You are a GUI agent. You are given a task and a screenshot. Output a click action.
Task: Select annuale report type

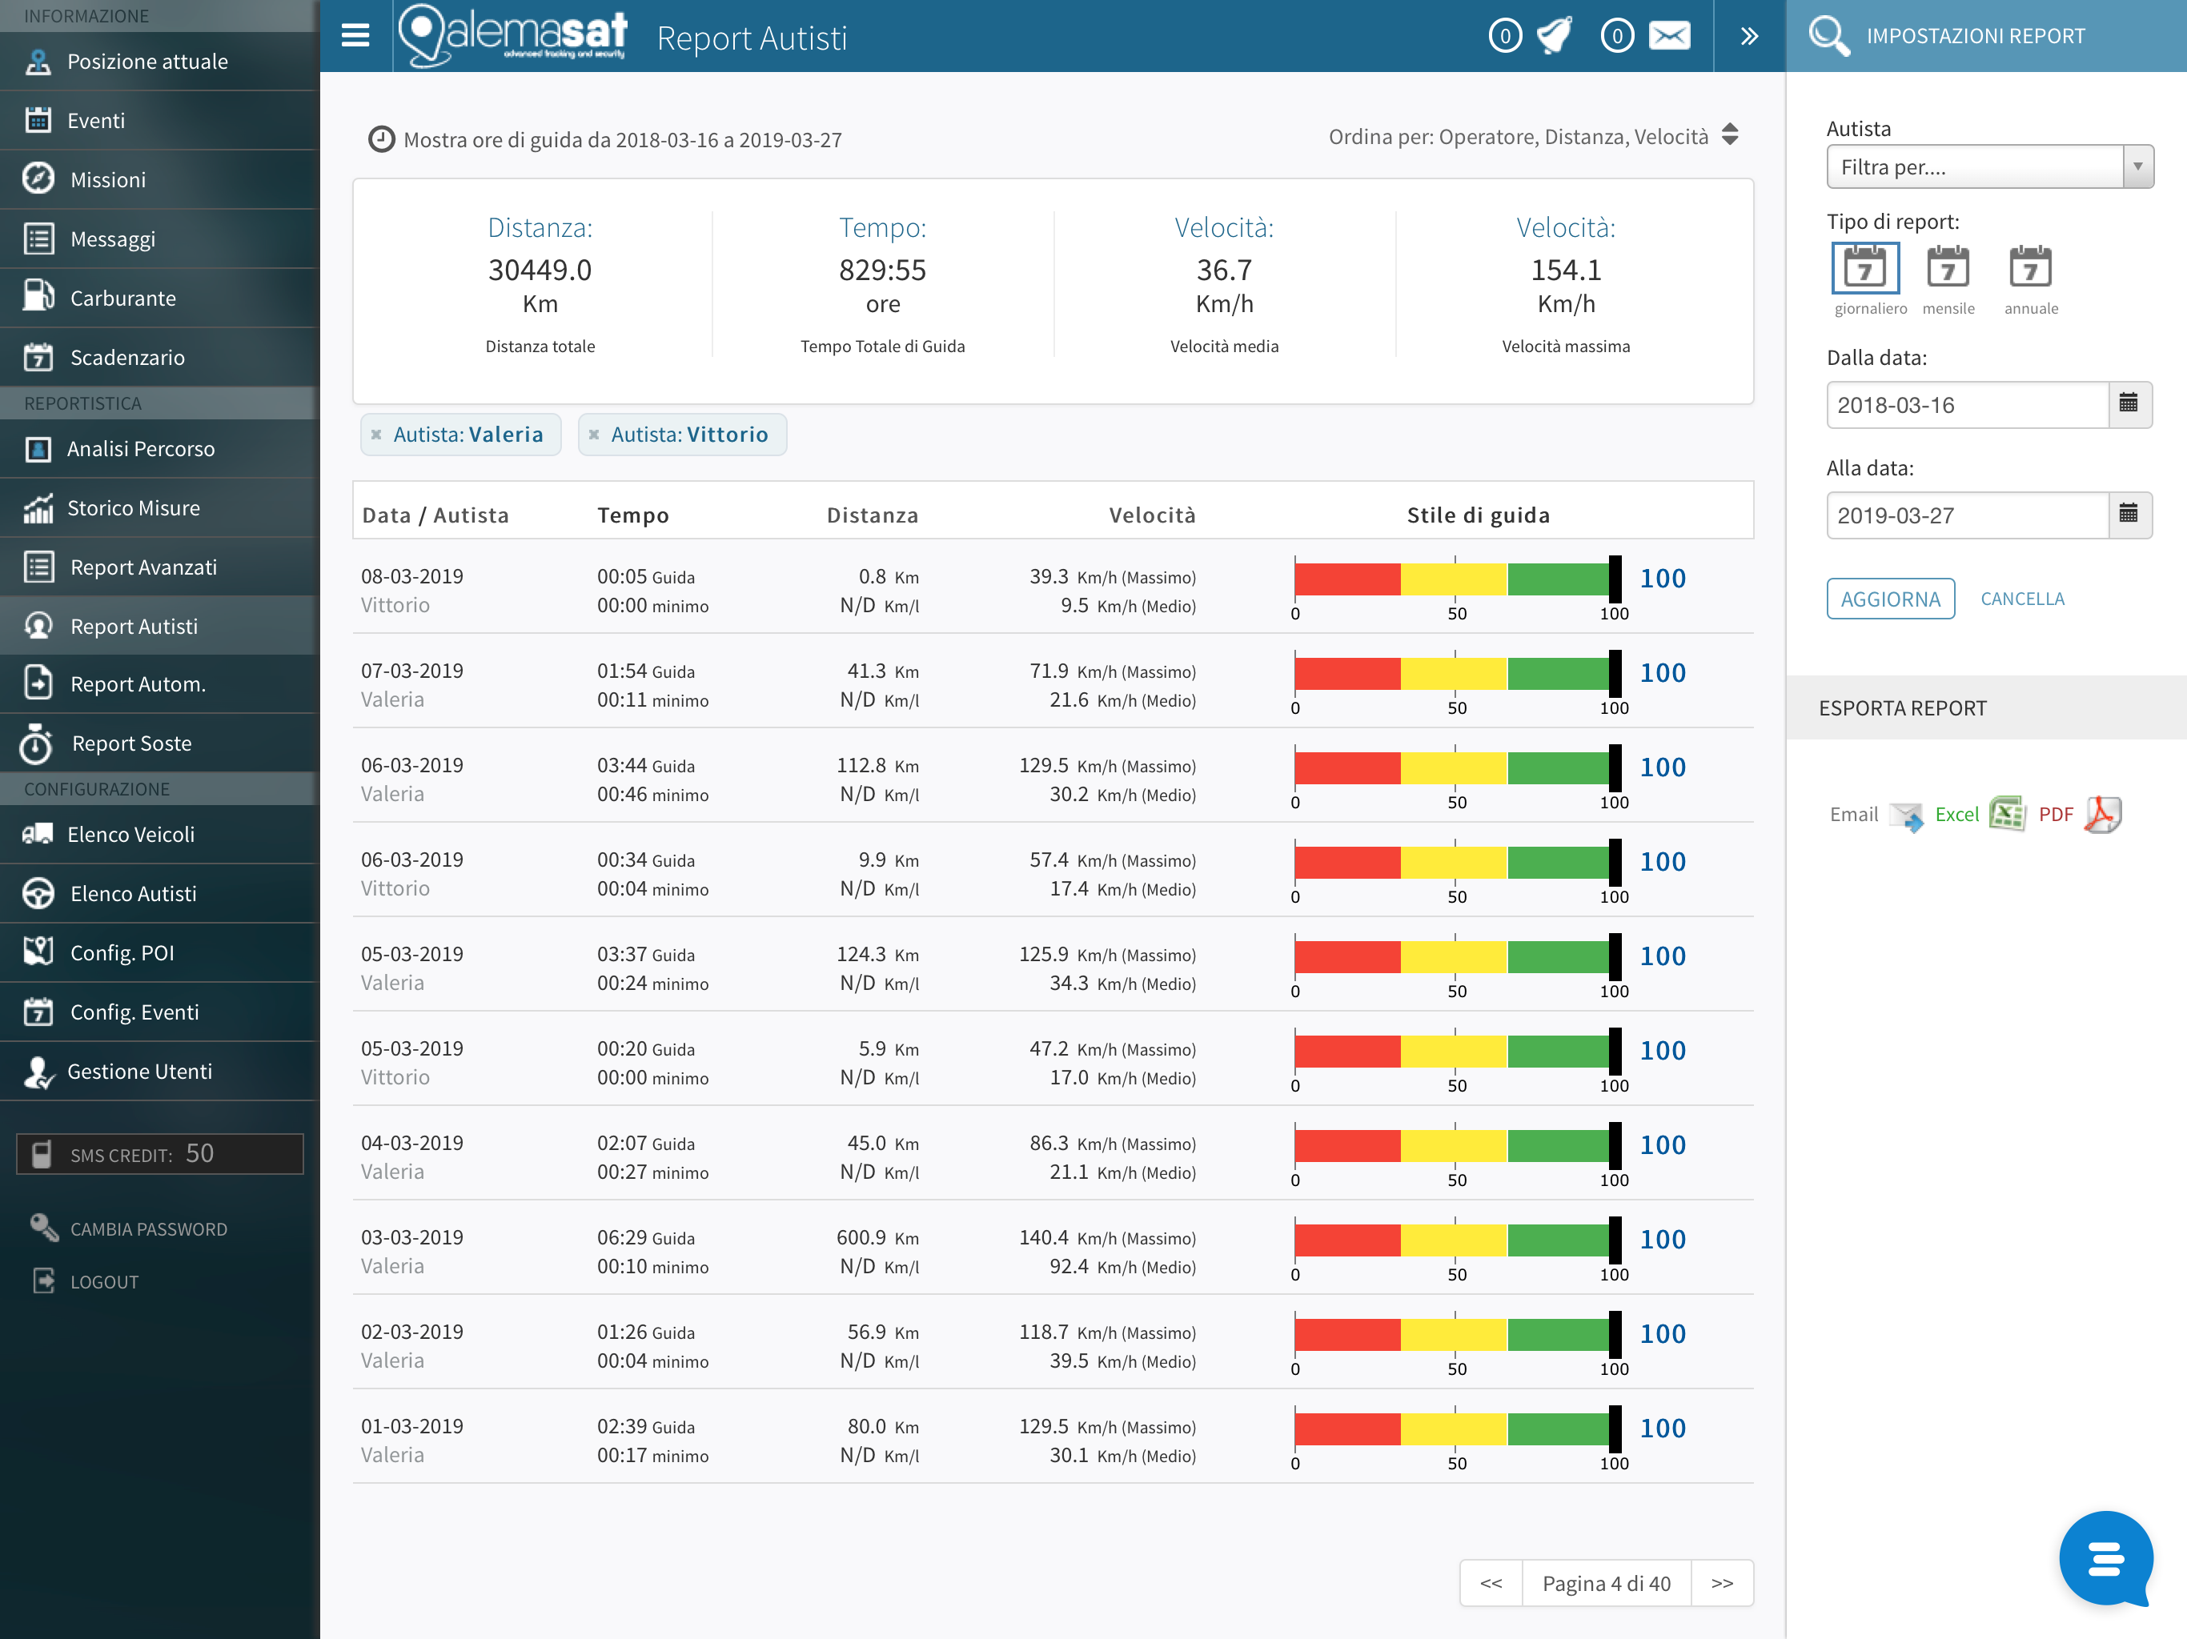point(2031,269)
